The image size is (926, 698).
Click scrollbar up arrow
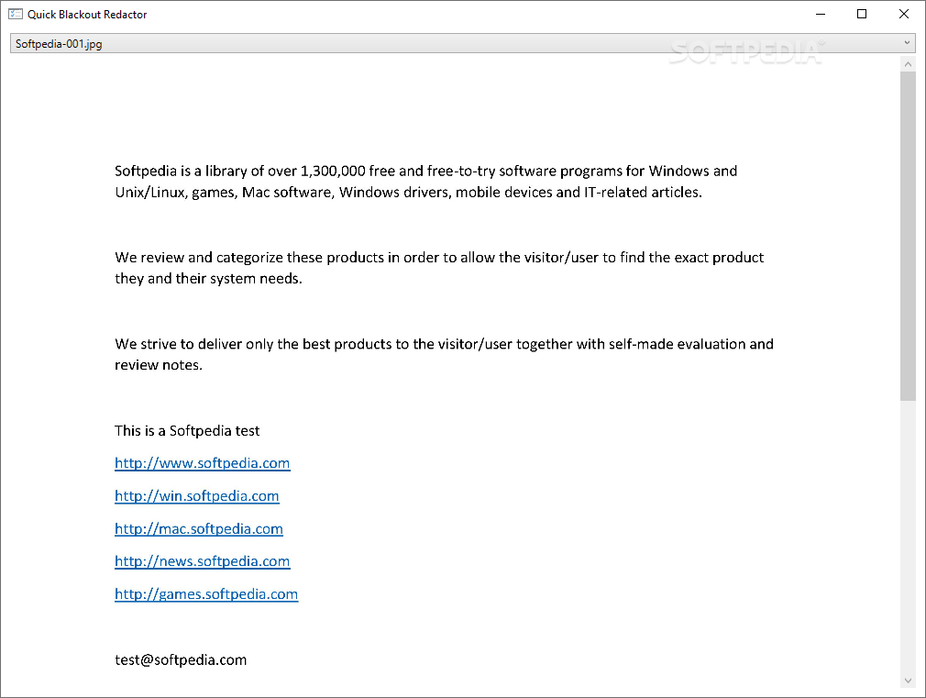[x=908, y=64]
